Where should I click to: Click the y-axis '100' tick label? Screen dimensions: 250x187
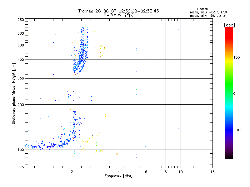(x=21, y=150)
